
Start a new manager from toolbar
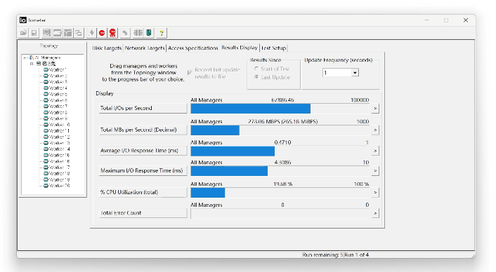[46, 33]
